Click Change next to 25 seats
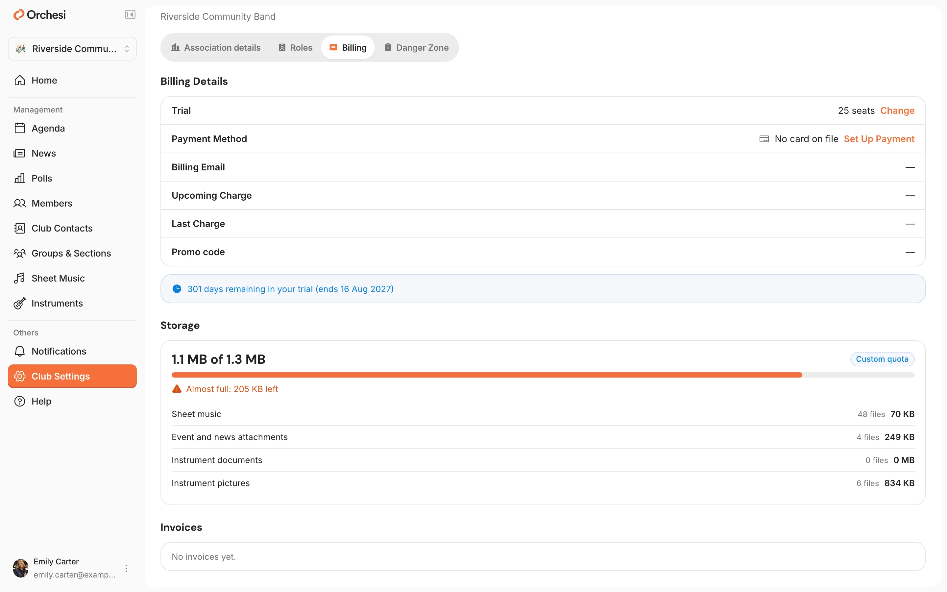This screenshot has width=947, height=592. point(897,111)
